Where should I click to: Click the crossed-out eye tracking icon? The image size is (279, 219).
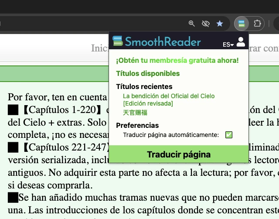click(x=206, y=24)
